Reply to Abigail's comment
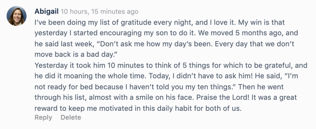The image size is (316, 129). 43,118
